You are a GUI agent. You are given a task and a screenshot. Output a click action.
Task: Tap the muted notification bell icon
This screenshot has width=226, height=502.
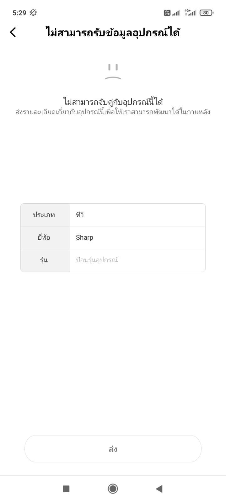pyautogui.click(x=33, y=13)
